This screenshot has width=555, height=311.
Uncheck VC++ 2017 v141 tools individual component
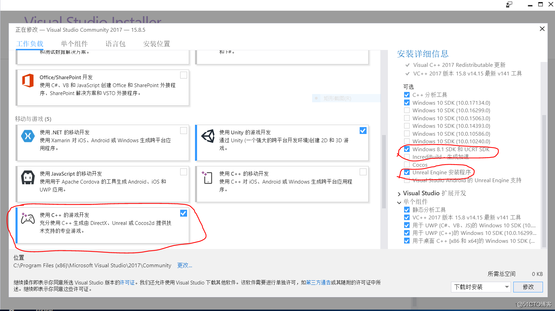(407, 217)
